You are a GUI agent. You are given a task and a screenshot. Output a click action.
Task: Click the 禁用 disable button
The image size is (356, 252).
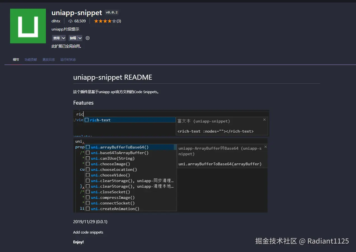pyautogui.click(x=57, y=38)
